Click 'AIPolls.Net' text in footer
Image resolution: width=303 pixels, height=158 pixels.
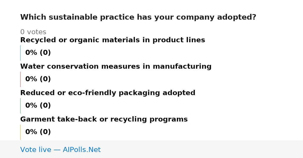pos(82,150)
